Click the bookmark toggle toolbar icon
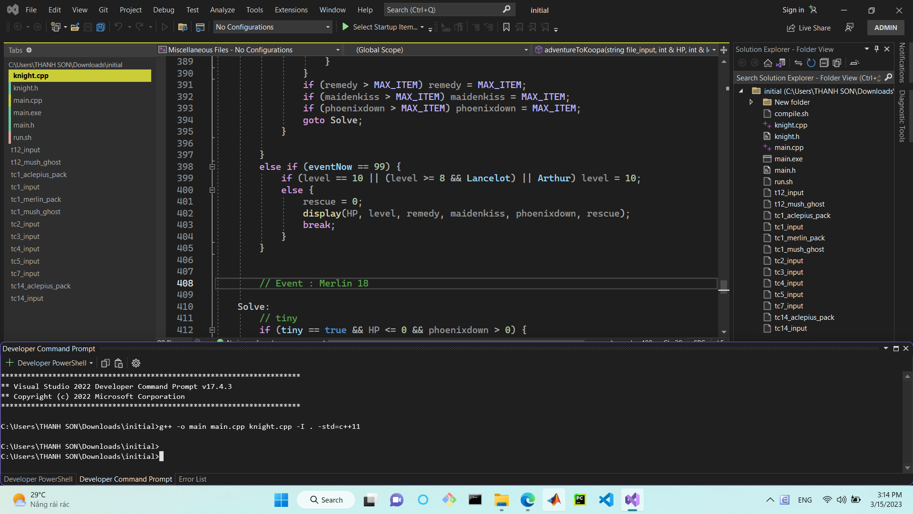The height and width of the screenshot is (514, 913). coord(506,27)
